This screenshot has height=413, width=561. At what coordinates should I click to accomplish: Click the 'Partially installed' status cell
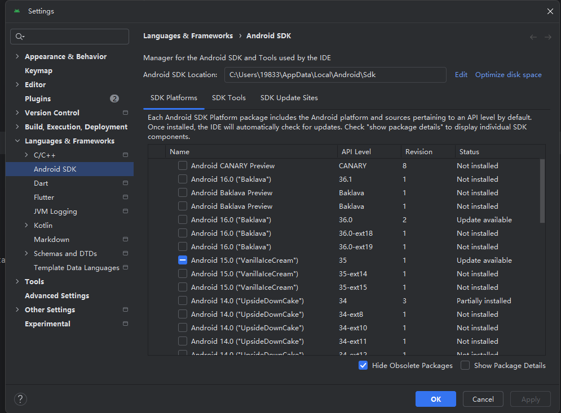pyautogui.click(x=484, y=300)
